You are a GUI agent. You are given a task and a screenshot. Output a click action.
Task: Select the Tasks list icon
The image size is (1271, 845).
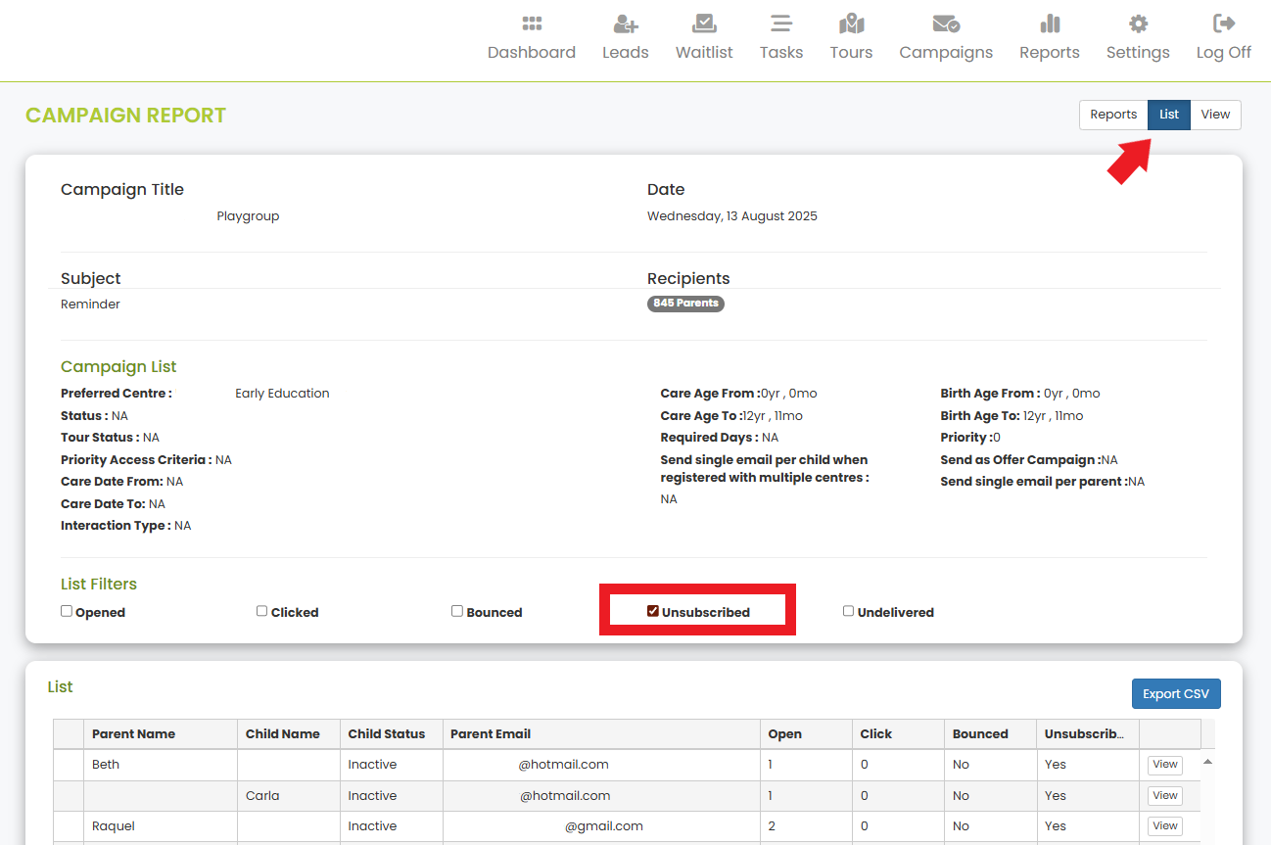point(781,23)
